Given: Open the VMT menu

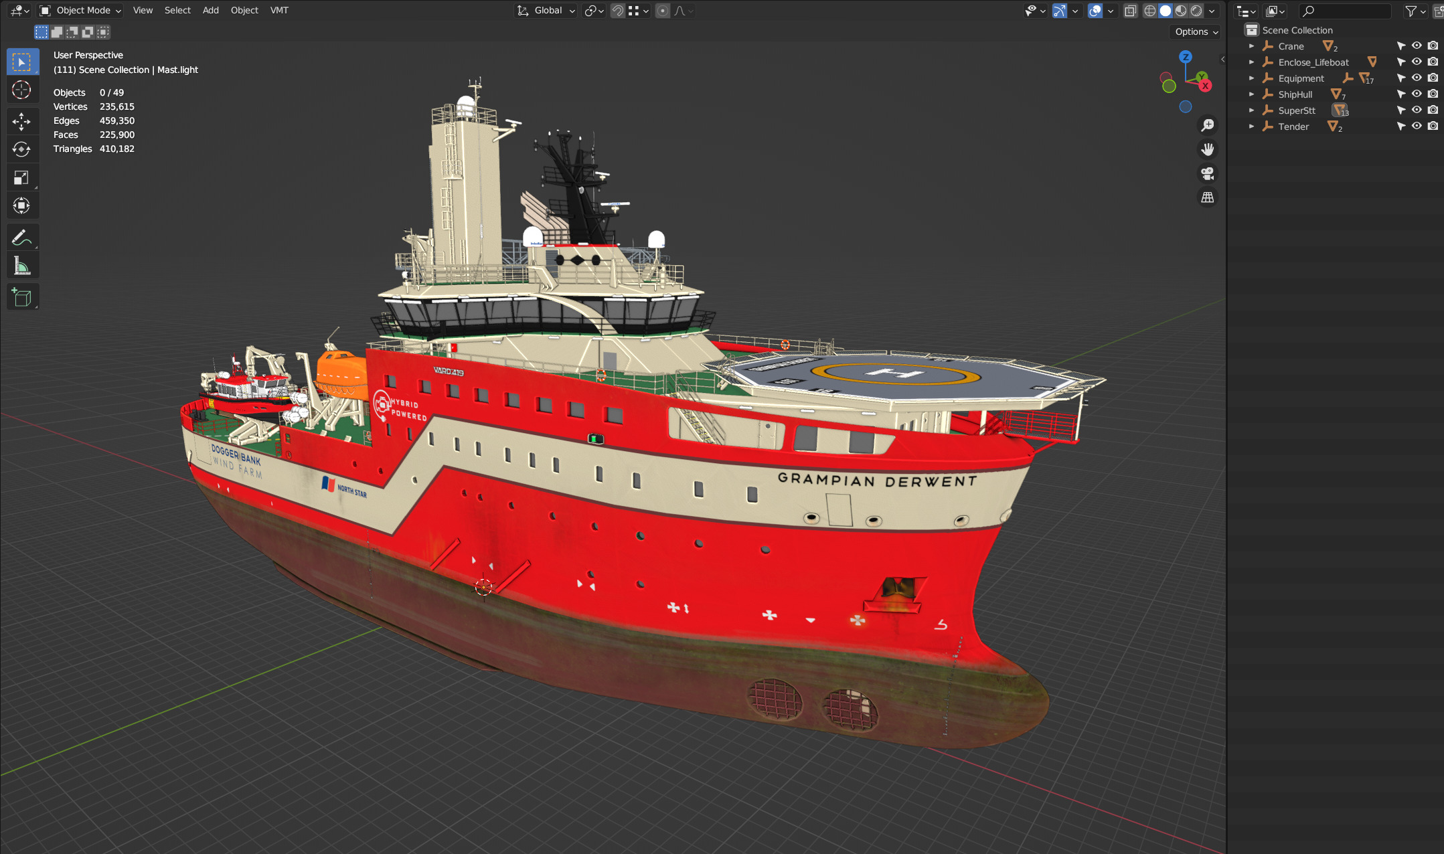Looking at the screenshot, I should tap(279, 11).
